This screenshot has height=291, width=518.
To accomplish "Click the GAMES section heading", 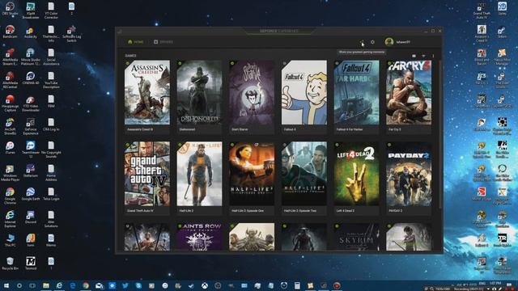I will [x=130, y=56].
